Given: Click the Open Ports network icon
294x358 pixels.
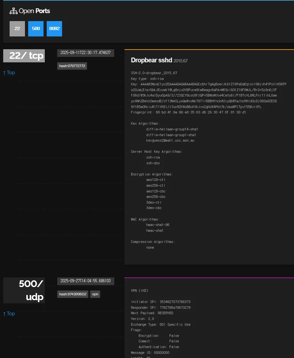Looking at the screenshot, I should tap(13, 11).
